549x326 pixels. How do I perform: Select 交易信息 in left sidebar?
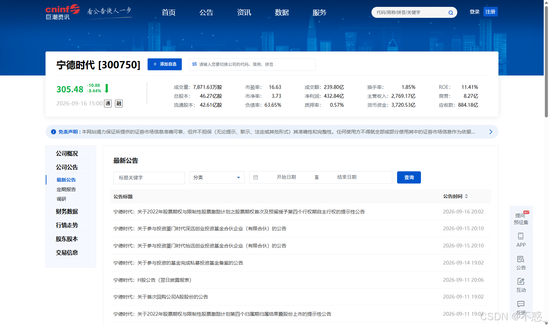point(67,253)
